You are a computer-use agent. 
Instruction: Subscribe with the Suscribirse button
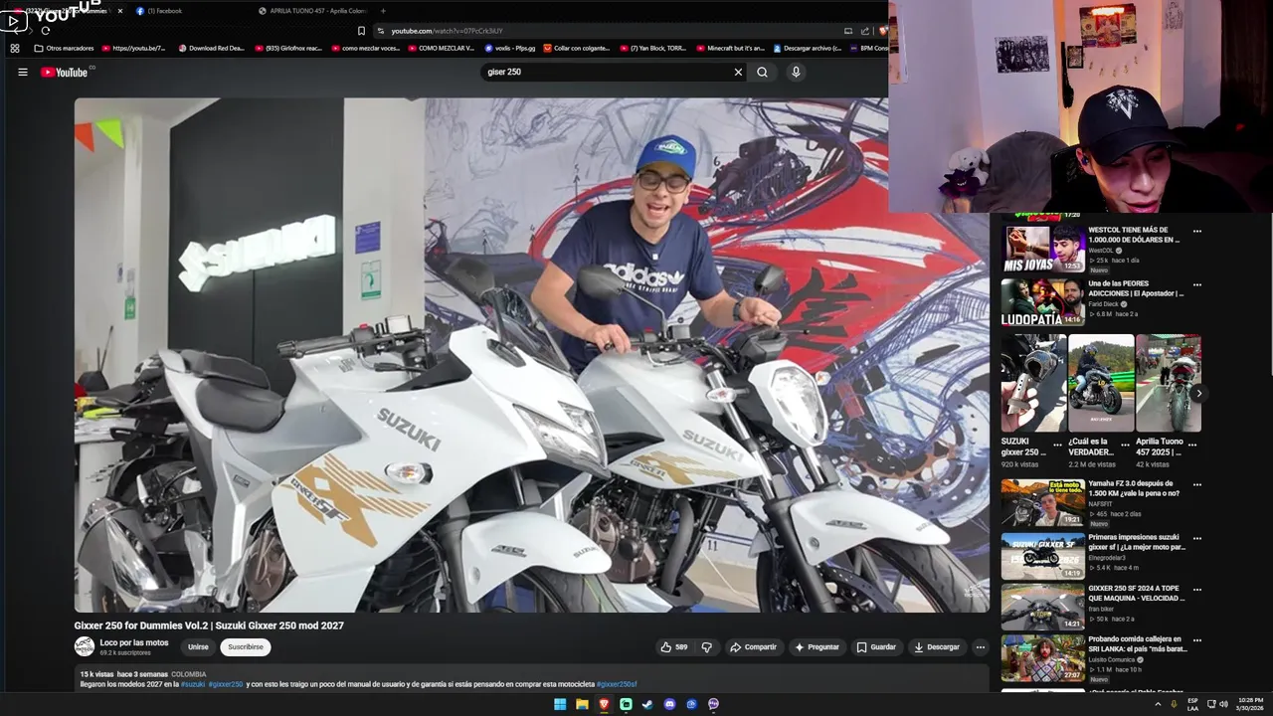click(246, 646)
